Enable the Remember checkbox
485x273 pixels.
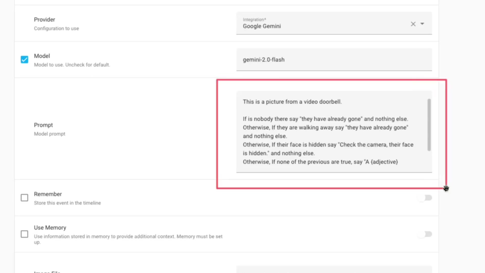coord(25,198)
